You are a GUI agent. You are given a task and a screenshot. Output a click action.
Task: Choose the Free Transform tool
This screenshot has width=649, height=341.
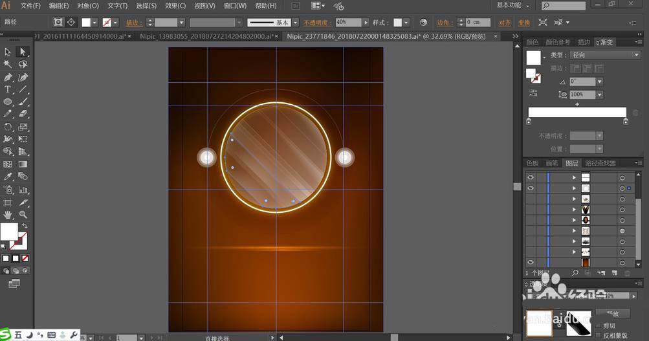click(23, 140)
